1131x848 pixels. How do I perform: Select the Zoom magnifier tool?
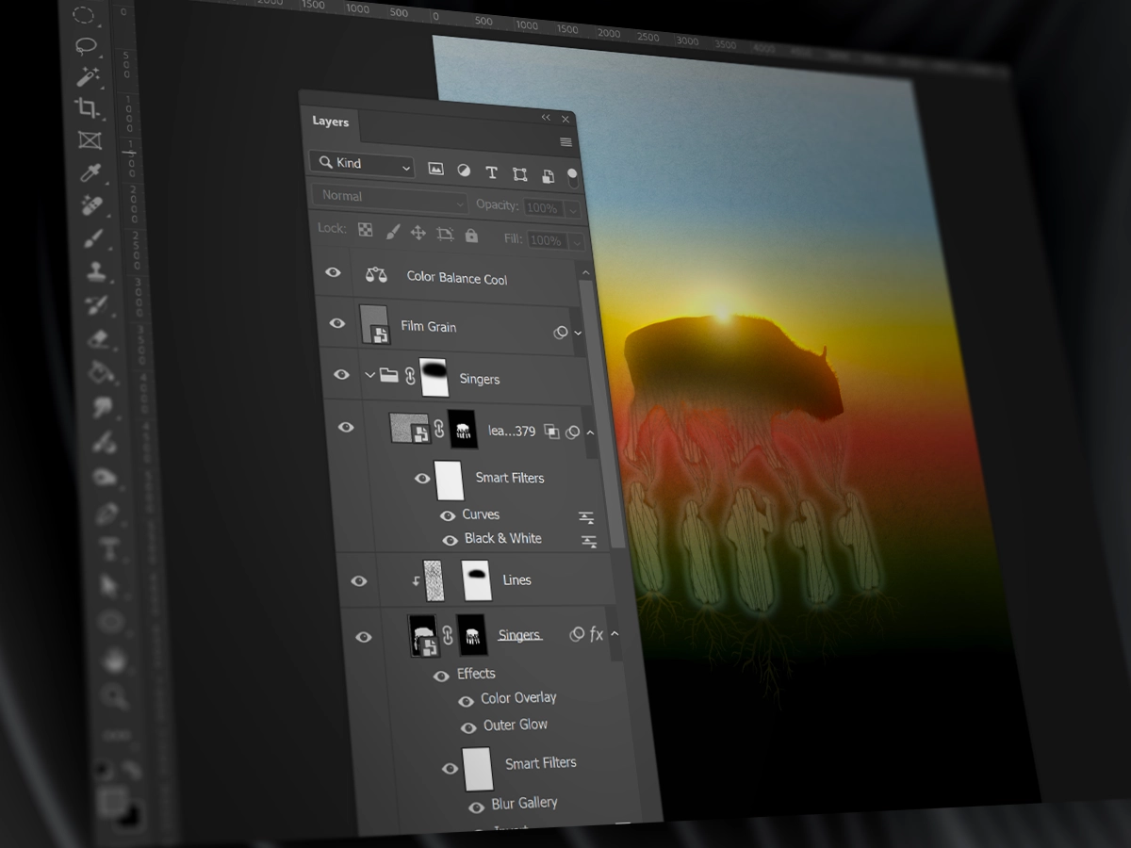(116, 697)
